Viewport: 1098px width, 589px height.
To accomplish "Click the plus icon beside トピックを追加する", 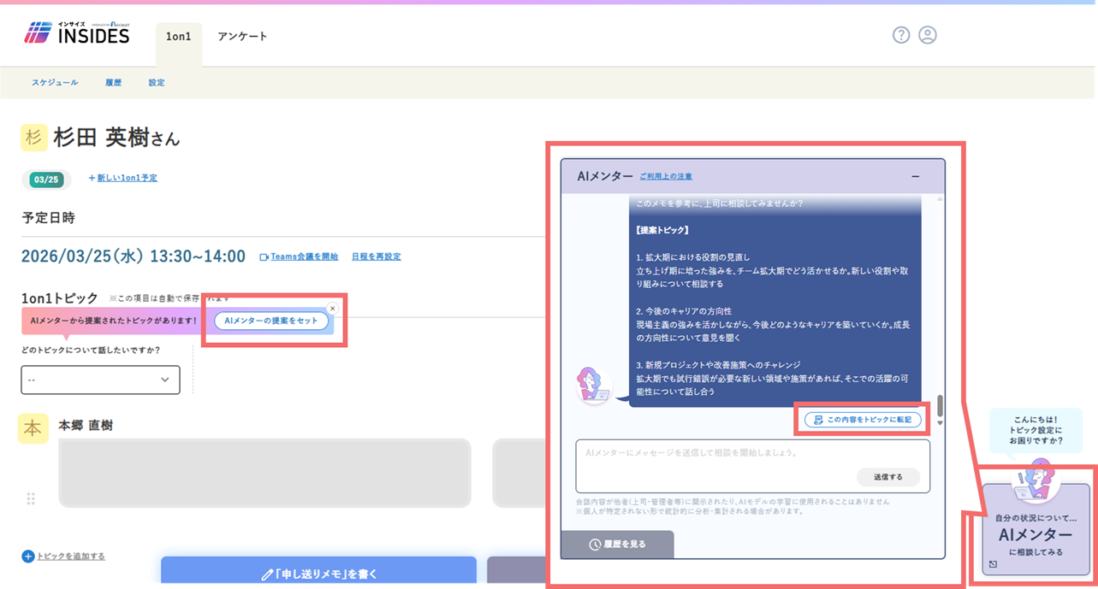I will (28, 557).
